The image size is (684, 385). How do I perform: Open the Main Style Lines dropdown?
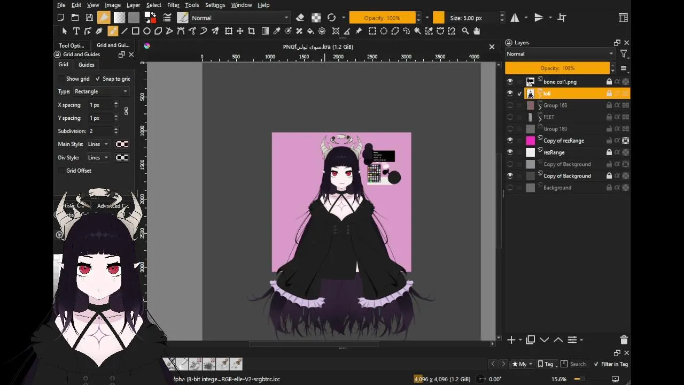[x=98, y=144]
